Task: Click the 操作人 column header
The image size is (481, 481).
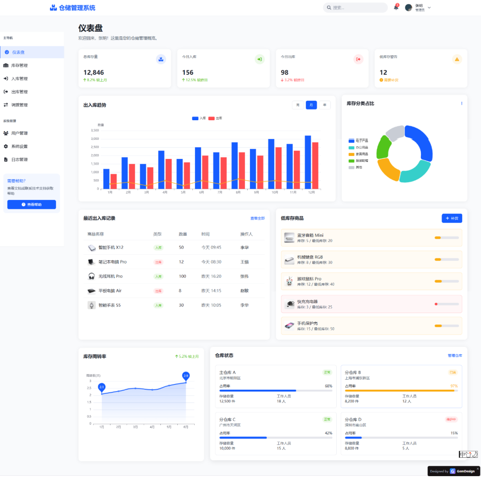Action: coord(246,234)
